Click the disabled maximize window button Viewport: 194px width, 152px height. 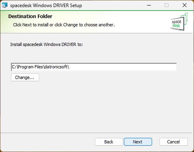166,5
